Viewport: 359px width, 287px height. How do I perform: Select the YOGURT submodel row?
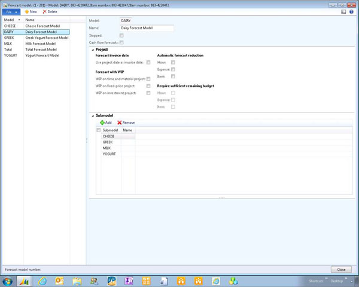click(118, 154)
